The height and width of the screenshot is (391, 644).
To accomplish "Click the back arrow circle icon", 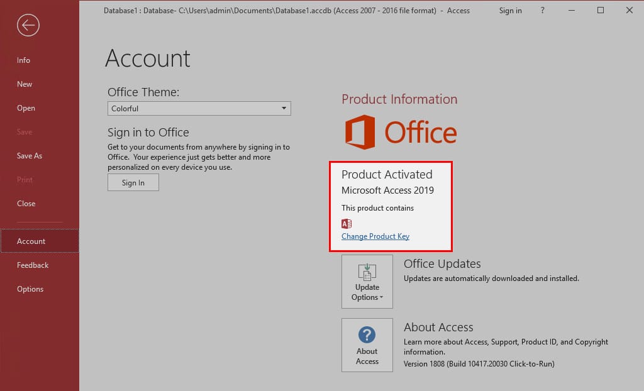I will [28, 26].
